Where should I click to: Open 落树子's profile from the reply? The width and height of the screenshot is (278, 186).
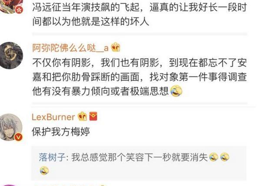52,157
